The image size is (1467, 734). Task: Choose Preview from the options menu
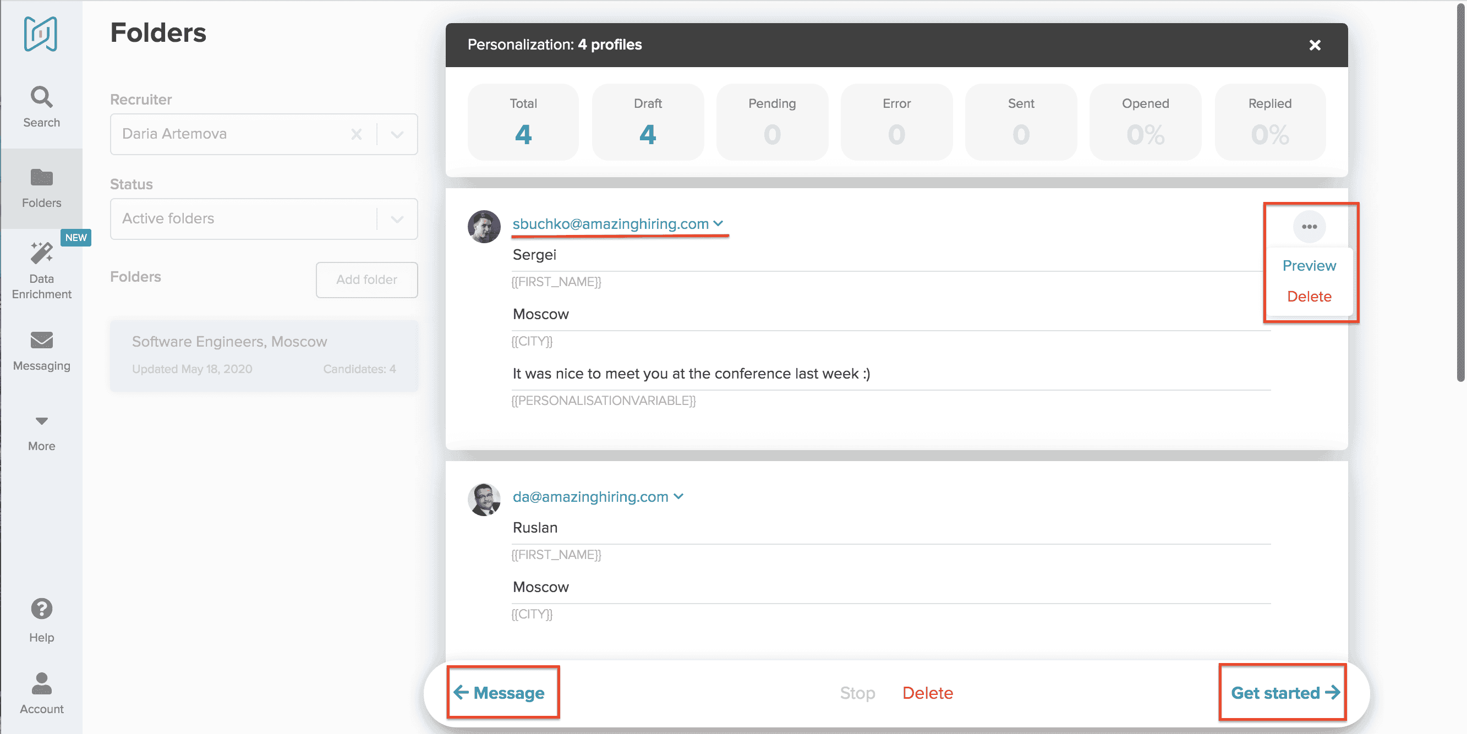[1309, 266]
